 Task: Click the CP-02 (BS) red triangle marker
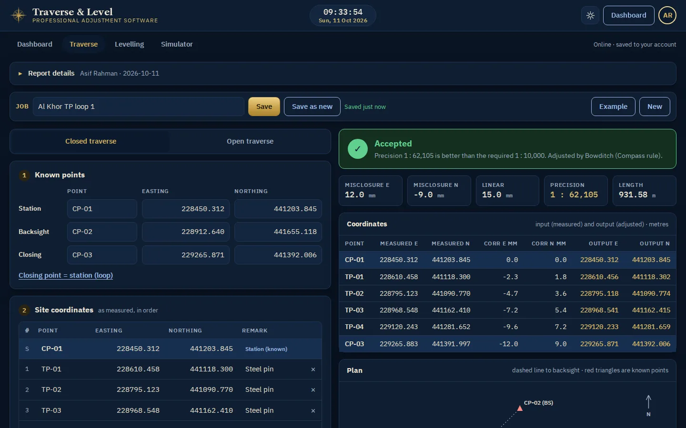[520, 408]
